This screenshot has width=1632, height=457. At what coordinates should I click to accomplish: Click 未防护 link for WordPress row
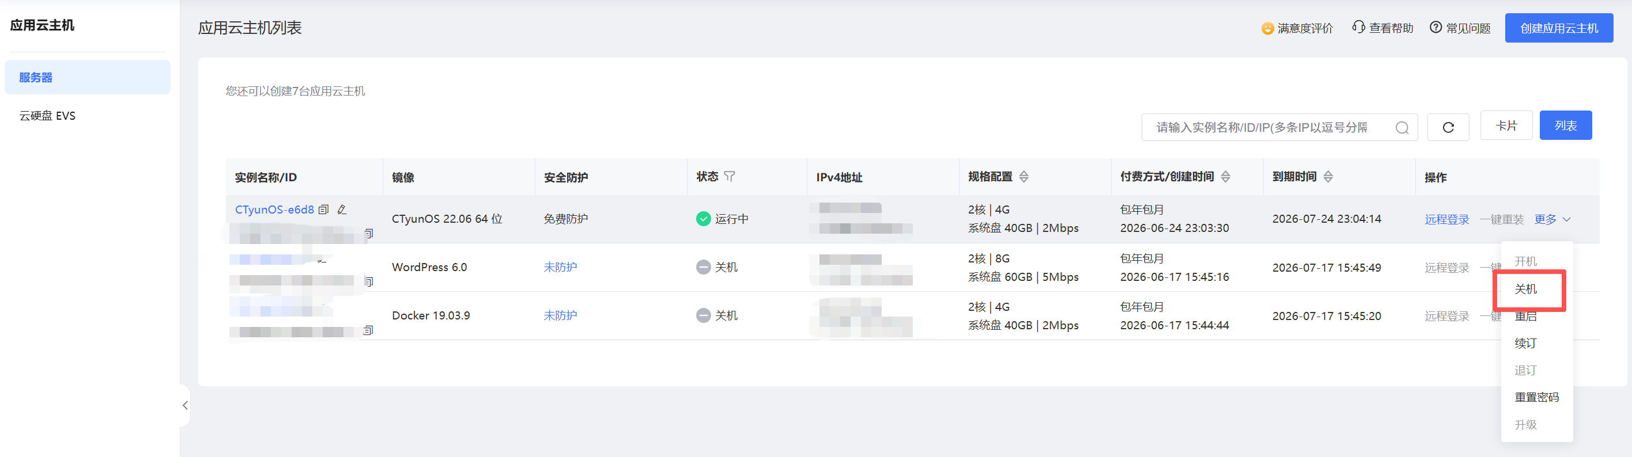pyautogui.click(x=560, y=267)
